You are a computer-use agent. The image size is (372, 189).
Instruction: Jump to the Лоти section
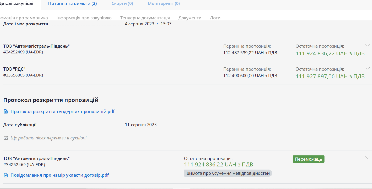tap(215, 18)
